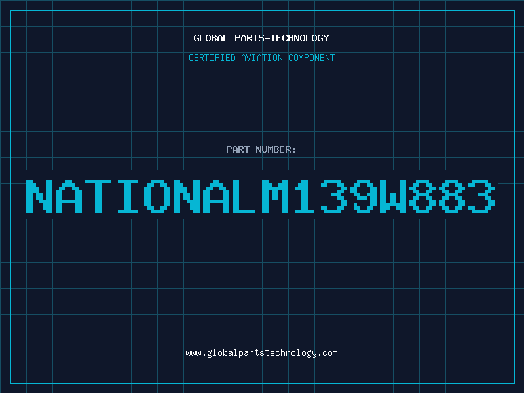Click the letter M in the part number

click(x=276, y=196)
